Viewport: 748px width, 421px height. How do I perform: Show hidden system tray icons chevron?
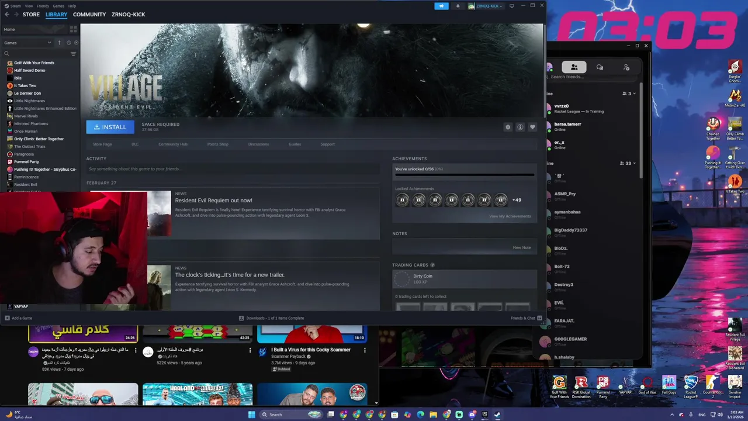pyautogui.click(x=672, y=415)
